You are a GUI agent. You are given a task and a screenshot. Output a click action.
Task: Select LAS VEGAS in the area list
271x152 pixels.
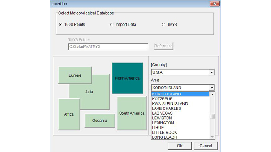pos(180,113)
